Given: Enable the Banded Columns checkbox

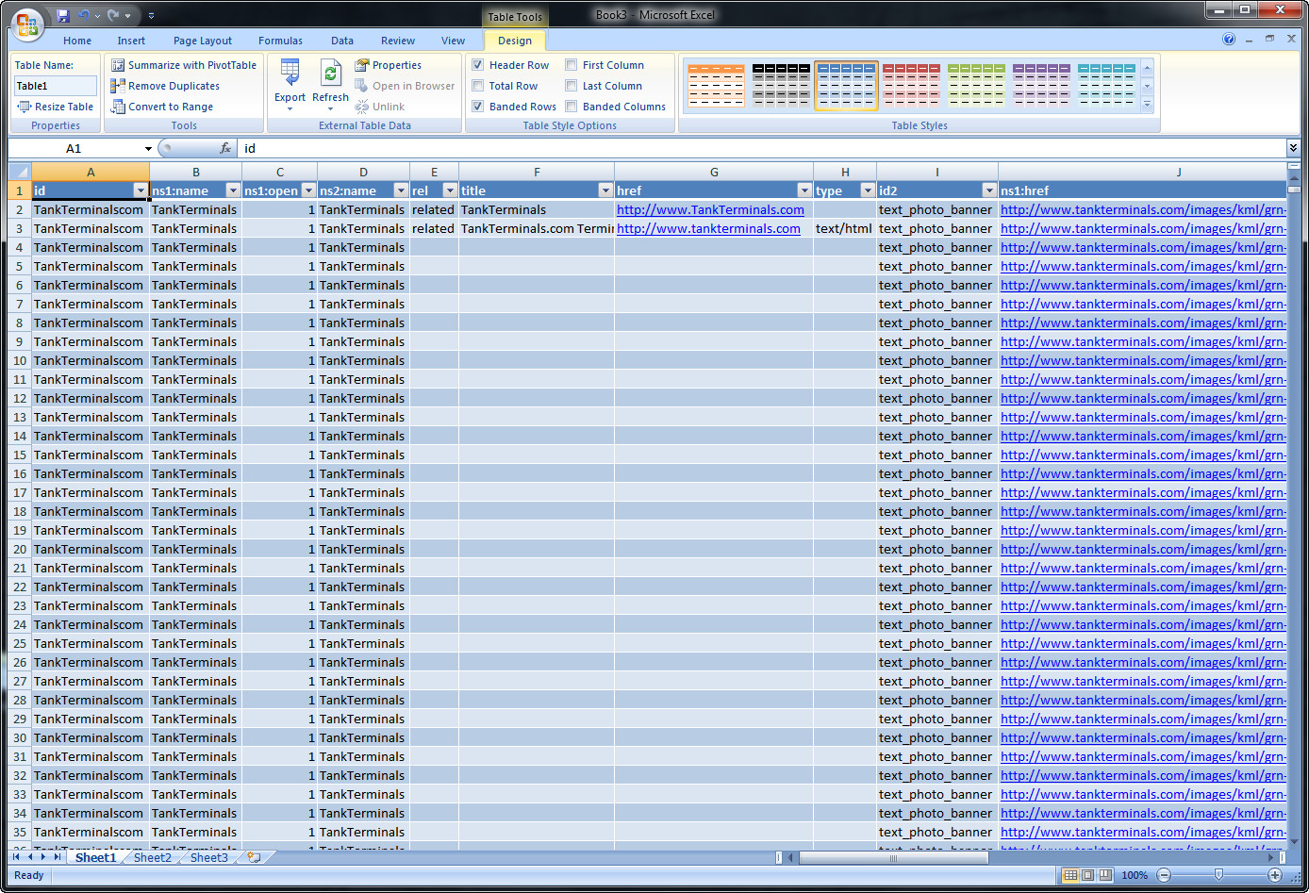Looking at the screenshot, I should 572,107.
